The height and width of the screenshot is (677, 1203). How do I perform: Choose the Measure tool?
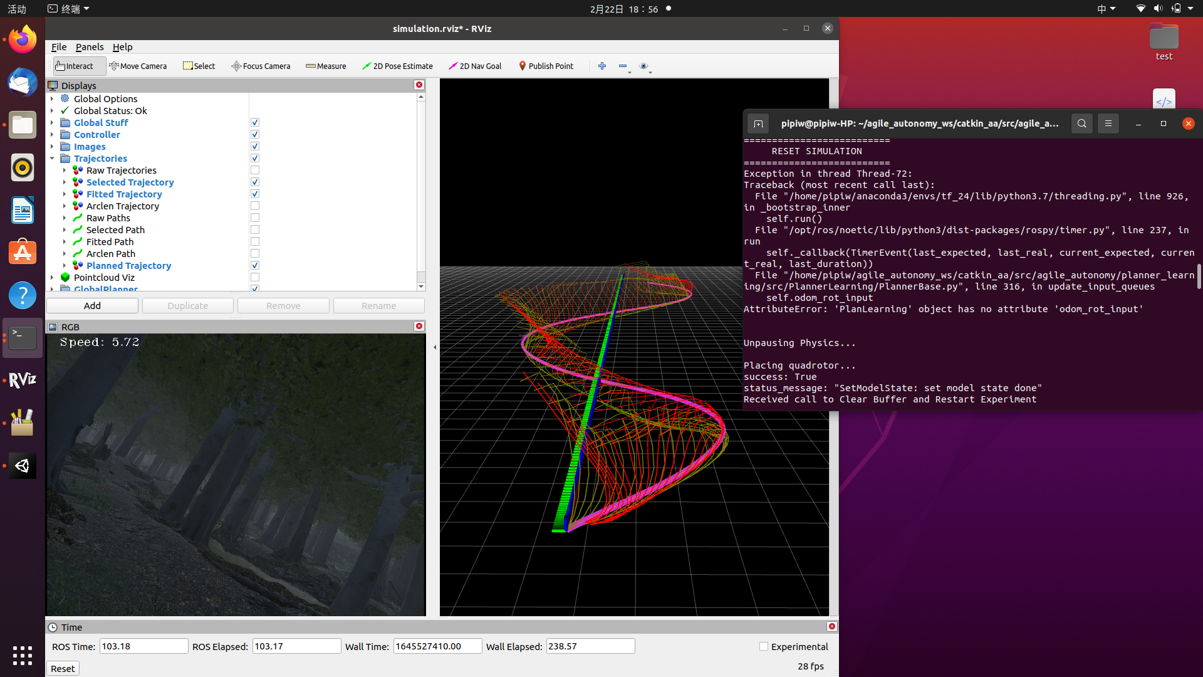coord(326,66)
